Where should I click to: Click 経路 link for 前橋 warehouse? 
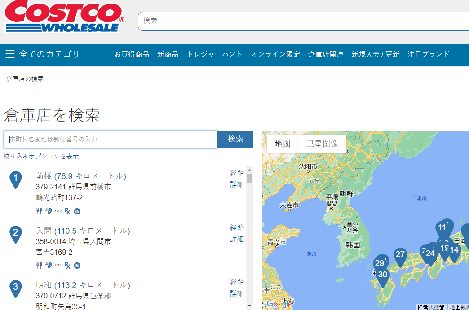(x=237, y=173)
